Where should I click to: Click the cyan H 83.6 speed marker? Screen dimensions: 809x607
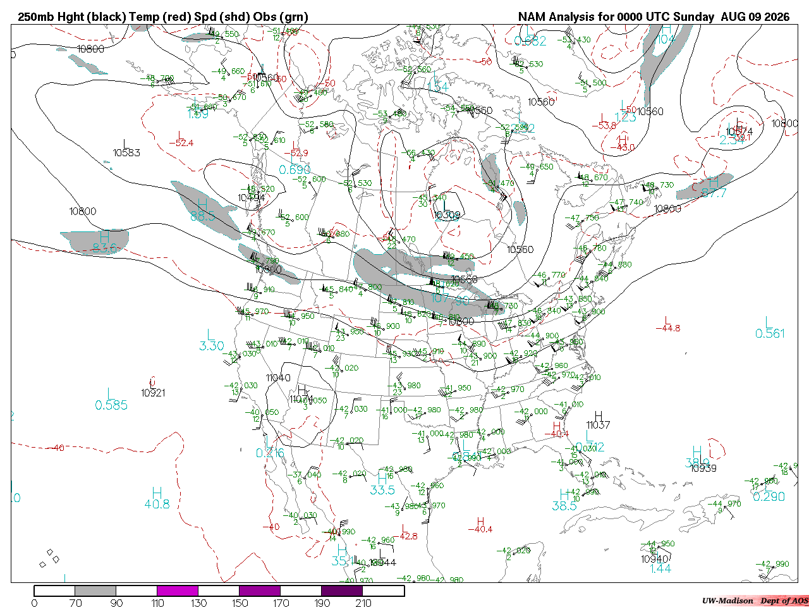coord(104,243)
